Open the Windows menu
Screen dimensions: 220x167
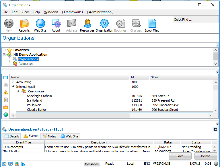(x=51, y=12)
